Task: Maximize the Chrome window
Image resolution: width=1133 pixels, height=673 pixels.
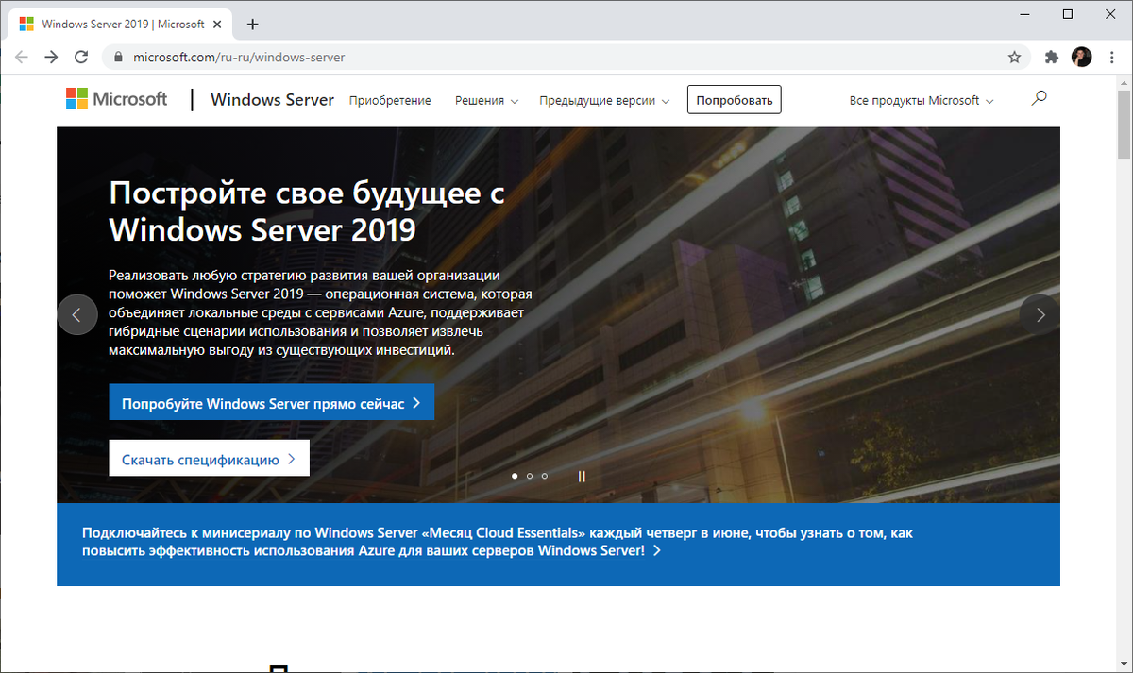Action: point(1068,13)
